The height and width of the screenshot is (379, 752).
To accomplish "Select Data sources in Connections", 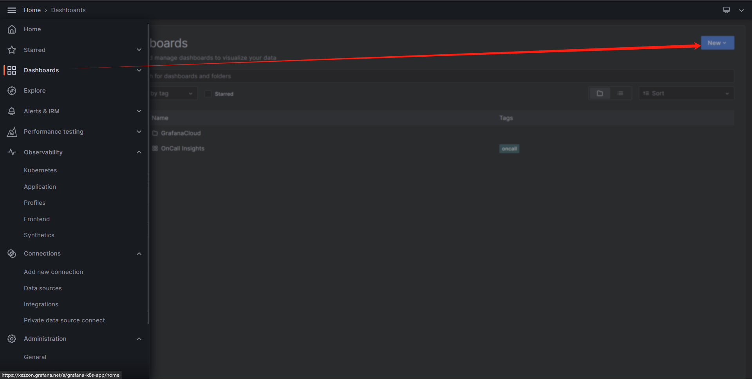I will [43, 288].
